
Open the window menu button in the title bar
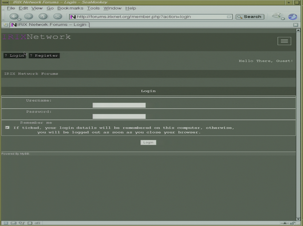pos(5,2)
